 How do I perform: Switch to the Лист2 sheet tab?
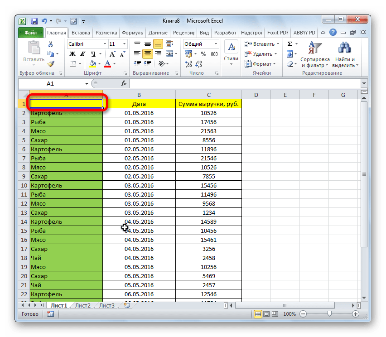[x=83, y=305]
